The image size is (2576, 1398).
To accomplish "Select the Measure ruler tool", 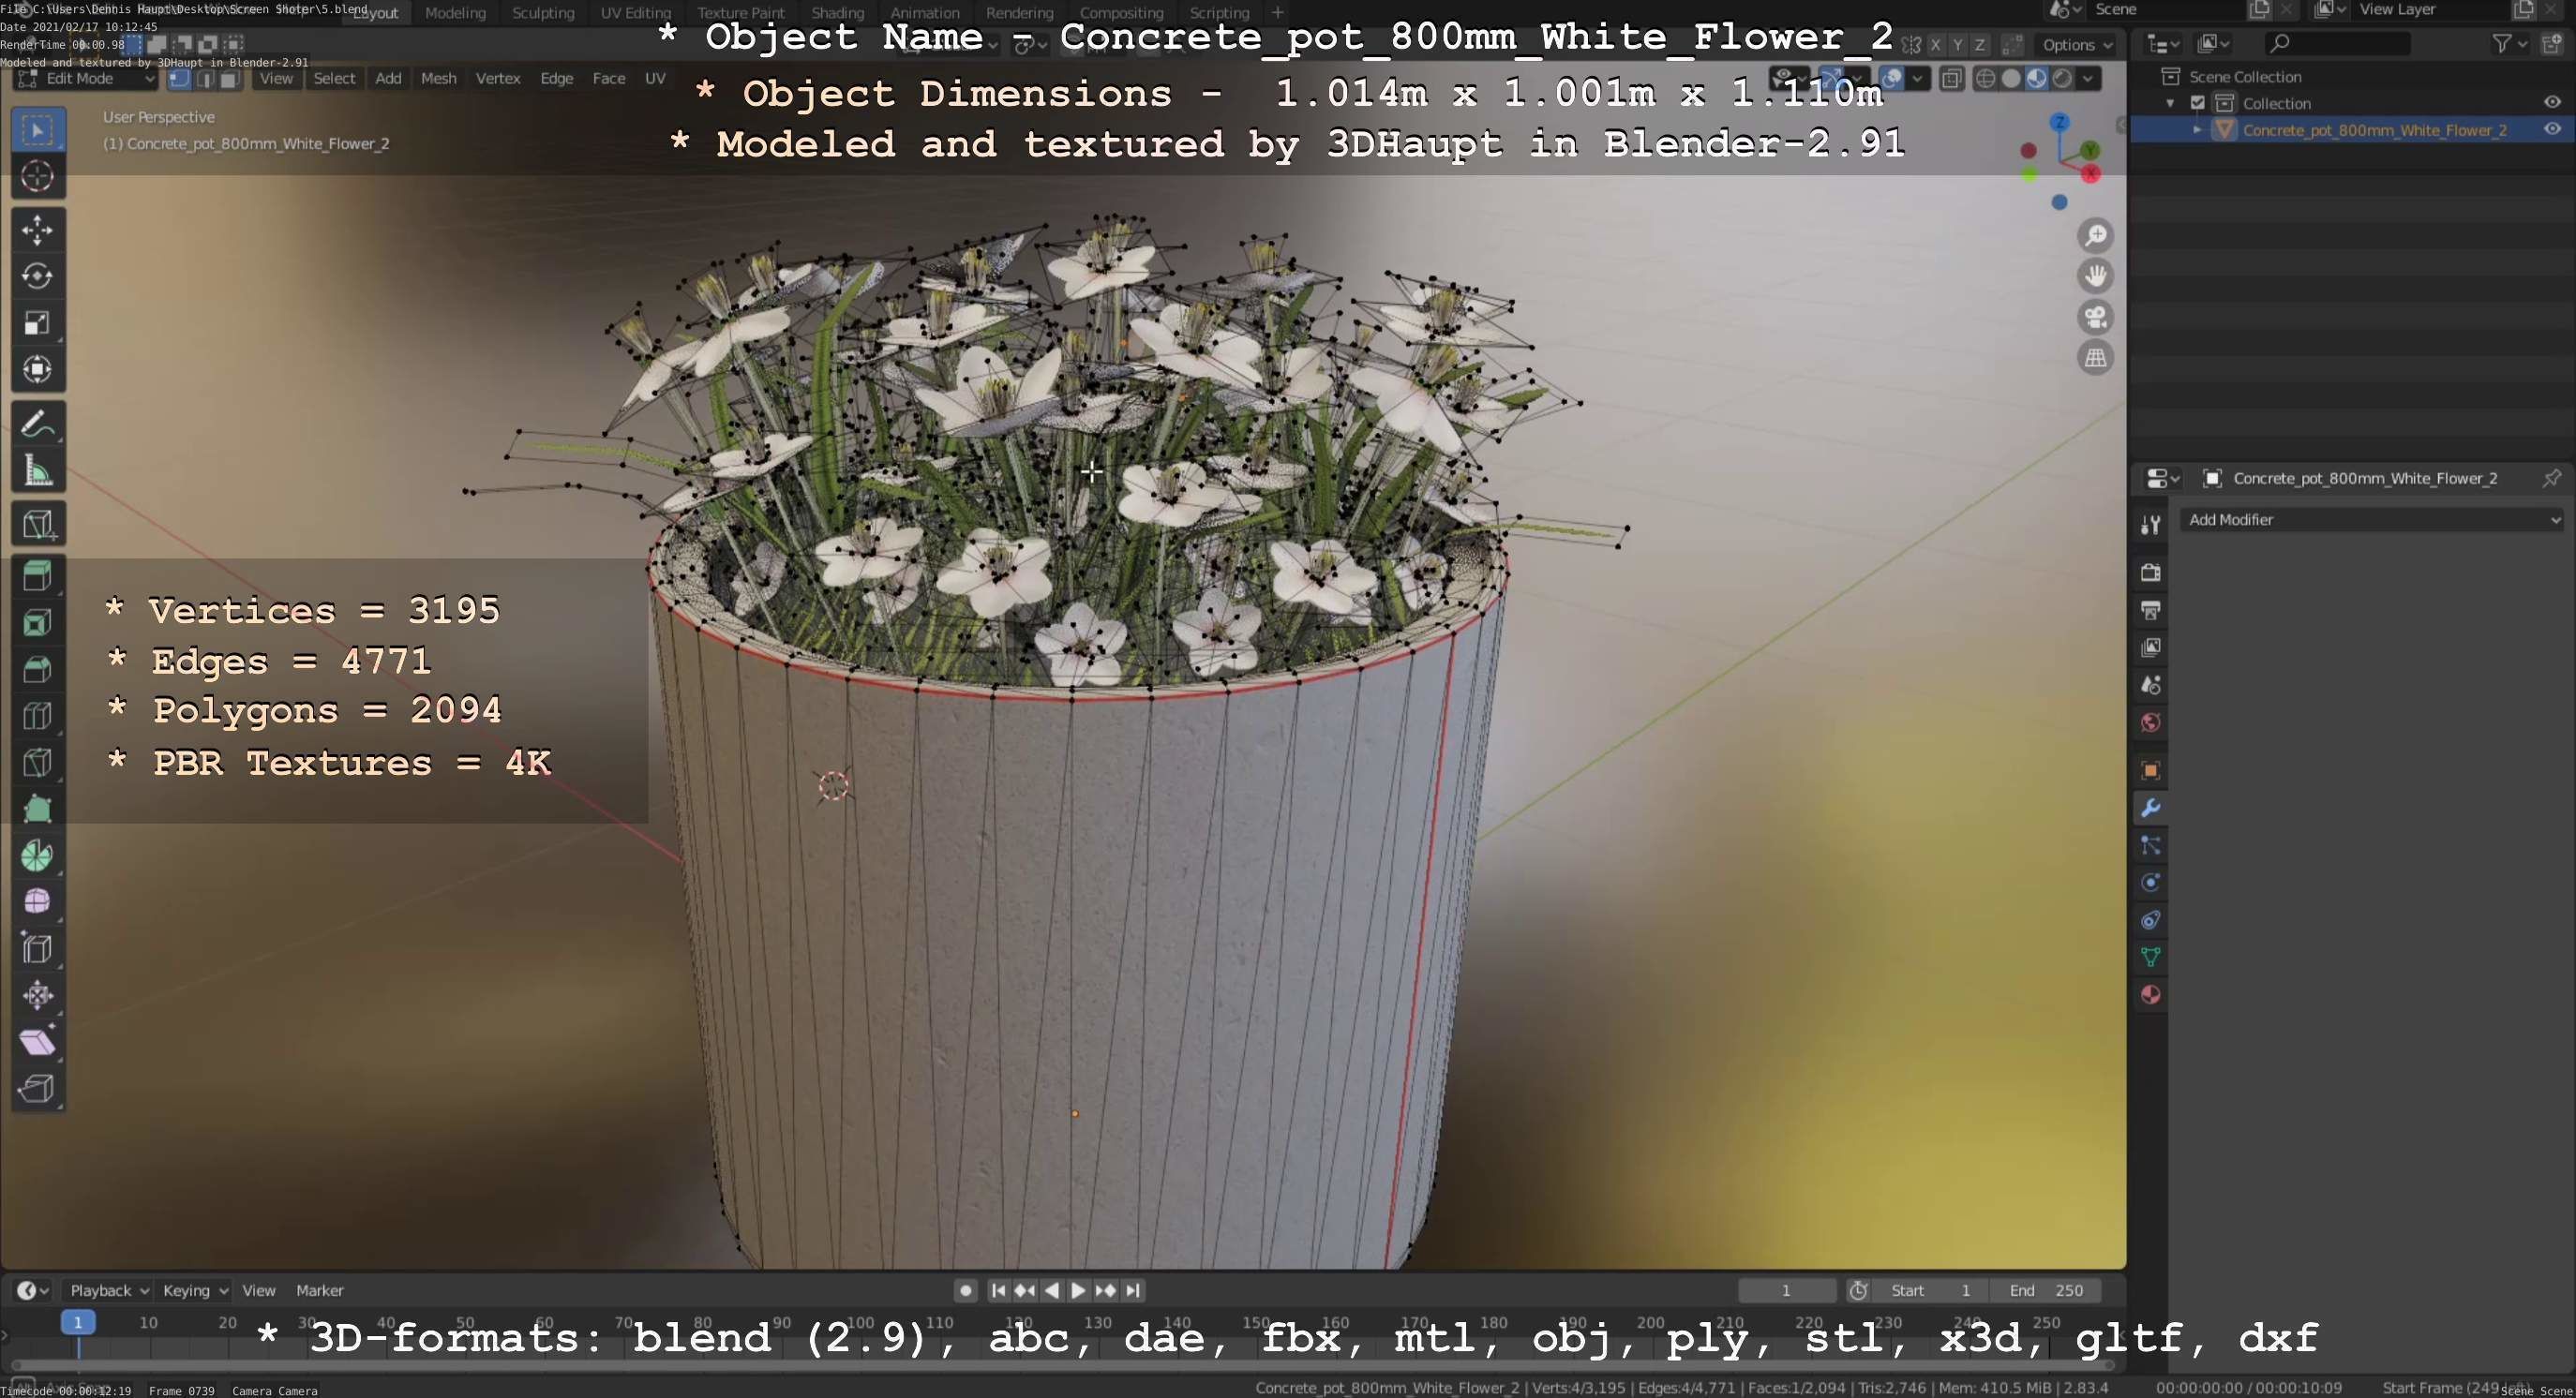I will [x=38, y=470].
